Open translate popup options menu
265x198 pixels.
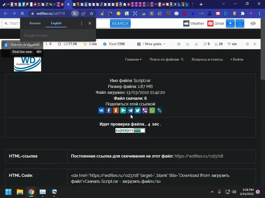82,23
